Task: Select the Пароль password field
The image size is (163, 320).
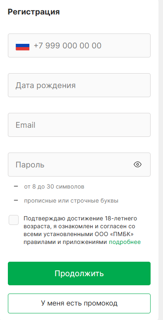Action: [x=79, y=165]
